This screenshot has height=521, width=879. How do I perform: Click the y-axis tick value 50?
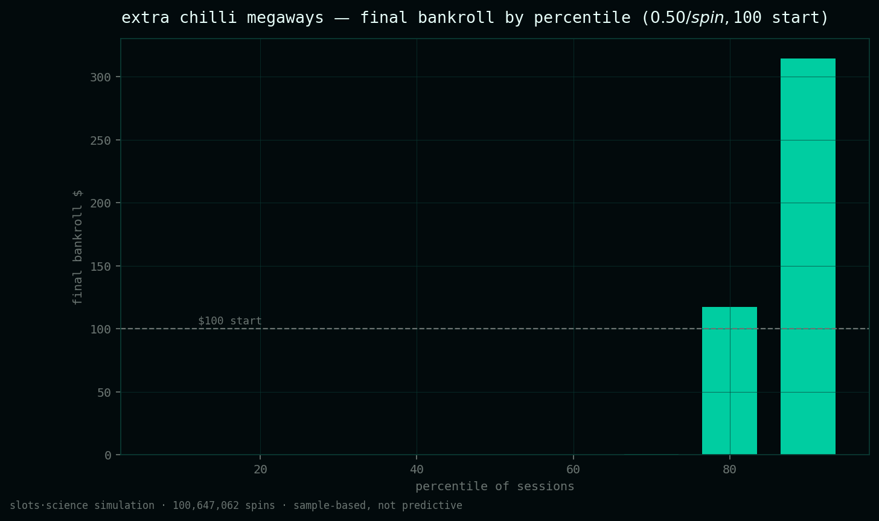pos(105,393)
